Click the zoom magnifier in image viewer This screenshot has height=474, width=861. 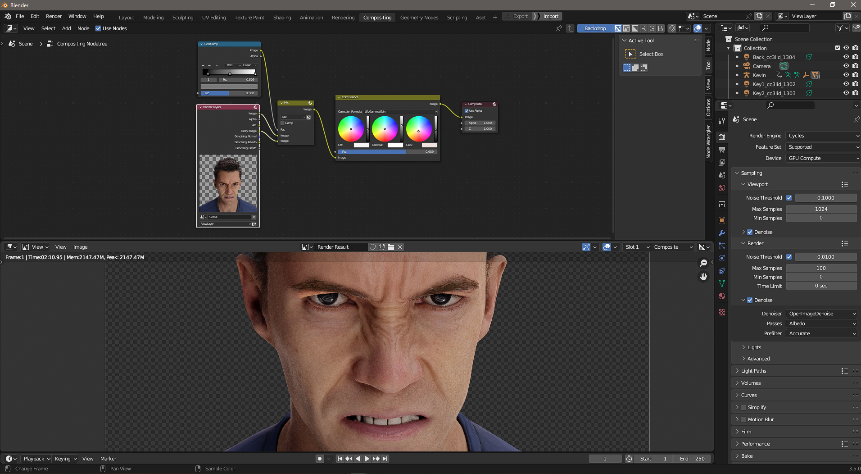pyautogui.click(x=703, y=263)
